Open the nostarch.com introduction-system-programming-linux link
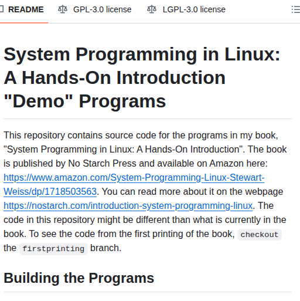This screenshot has width=300, height=301. (128, 206)
